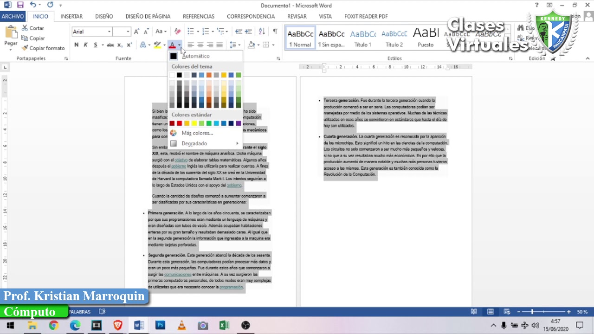Open the font name Arial dropdown

pos(110,32)
